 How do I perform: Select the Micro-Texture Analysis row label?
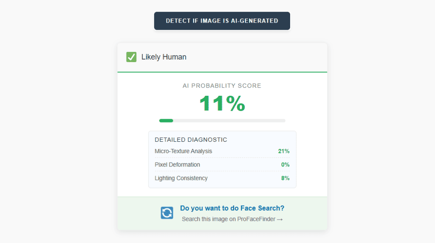tap(183, 151)
